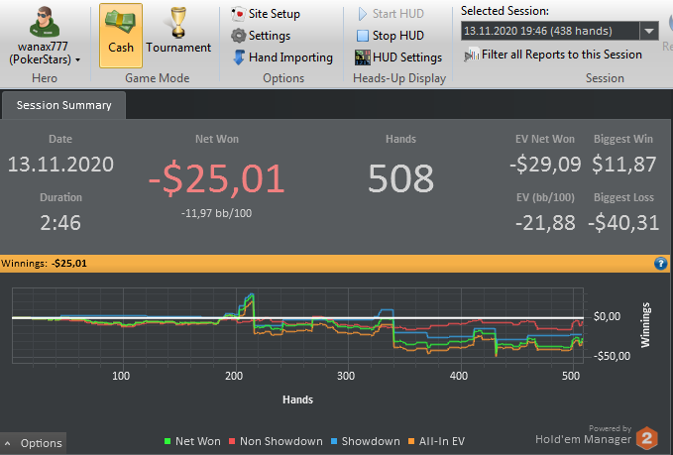Toggle the Net Won green legend swatch
Screen dimensions: 673x455
pyautogui.click(x=168, y=441)
